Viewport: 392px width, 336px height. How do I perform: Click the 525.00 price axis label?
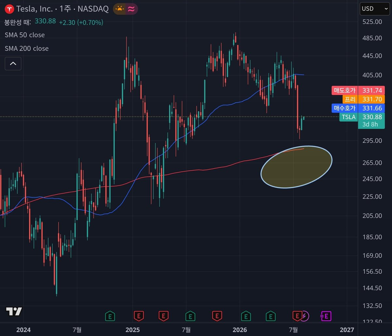coord(372,22)
